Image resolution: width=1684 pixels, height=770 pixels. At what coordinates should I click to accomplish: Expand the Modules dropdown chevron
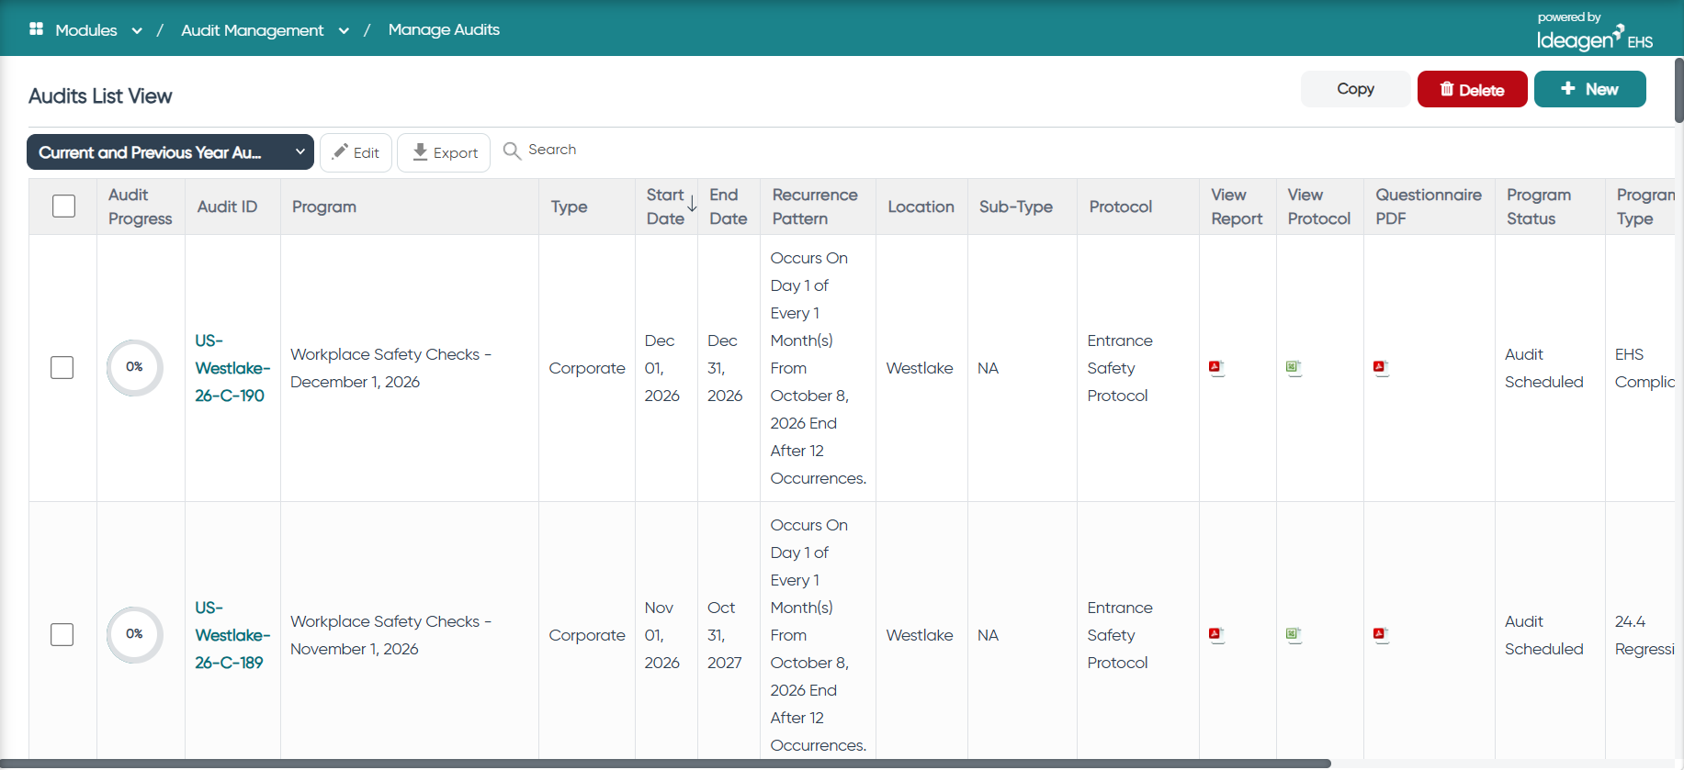click(137, 30)
